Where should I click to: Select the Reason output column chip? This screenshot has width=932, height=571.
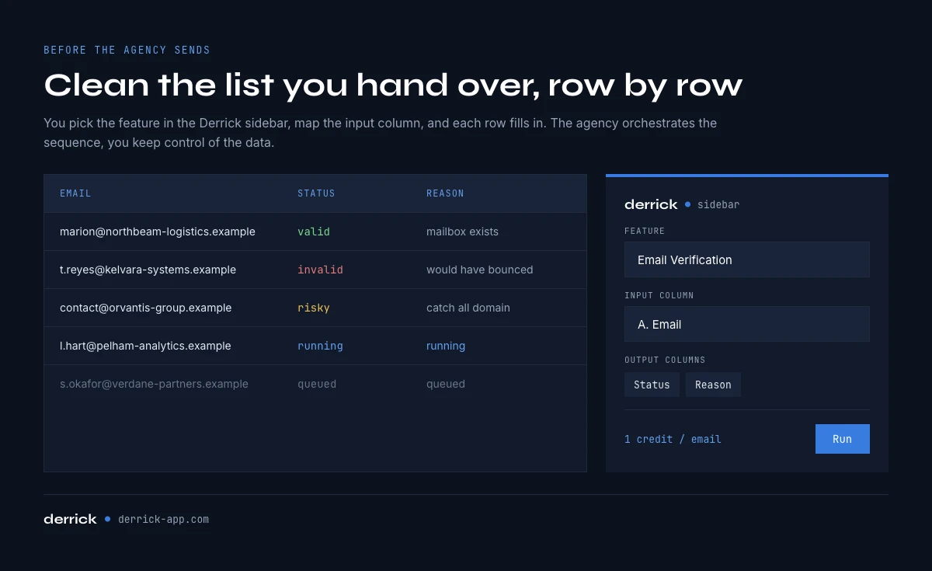tap(713, 385)
